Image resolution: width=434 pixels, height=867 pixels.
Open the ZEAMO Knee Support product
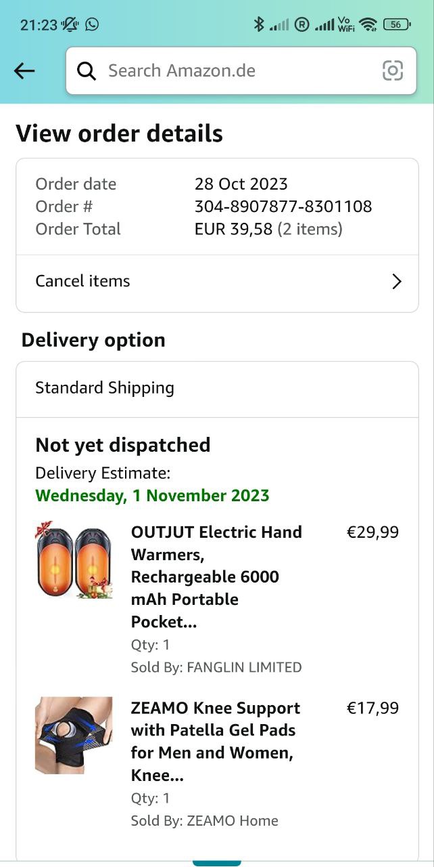(x=216, y=741)
